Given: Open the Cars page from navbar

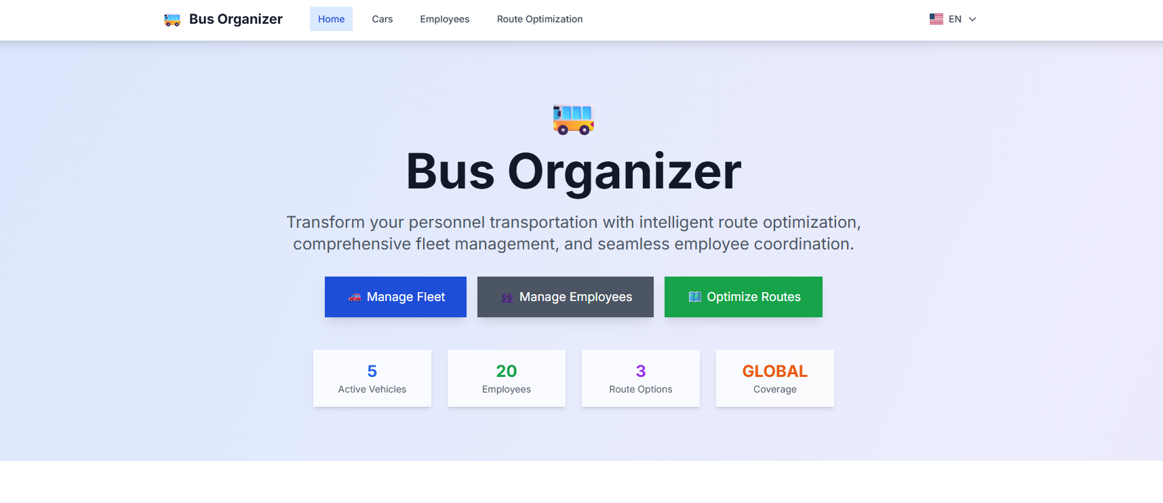Looking at the screenshot, I should click(382, 19).
